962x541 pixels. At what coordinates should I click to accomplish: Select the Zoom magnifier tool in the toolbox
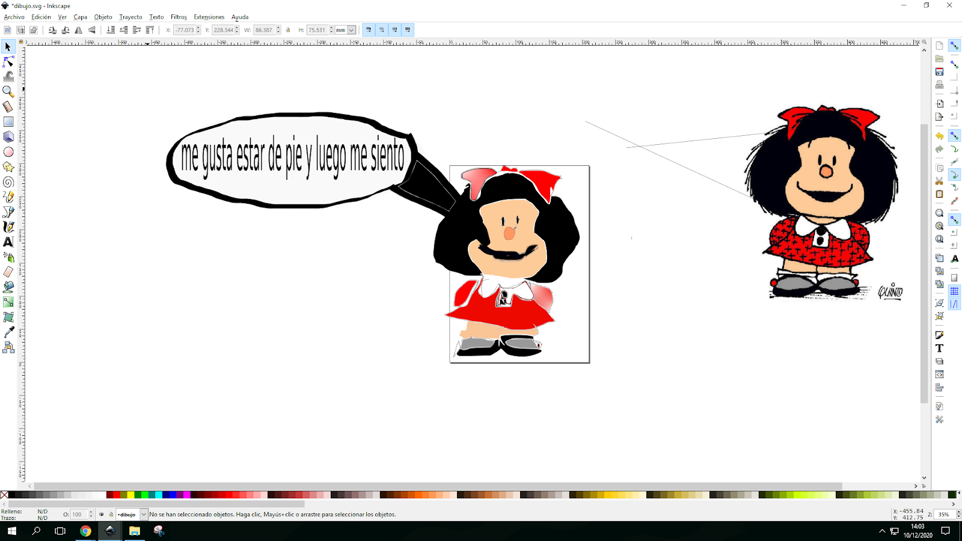(x=8, y=92)
